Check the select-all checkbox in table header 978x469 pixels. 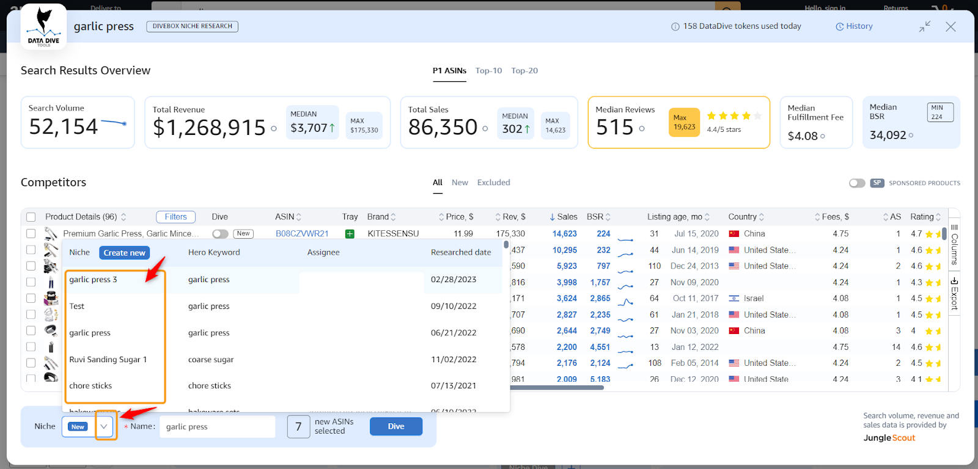[31, 217]
